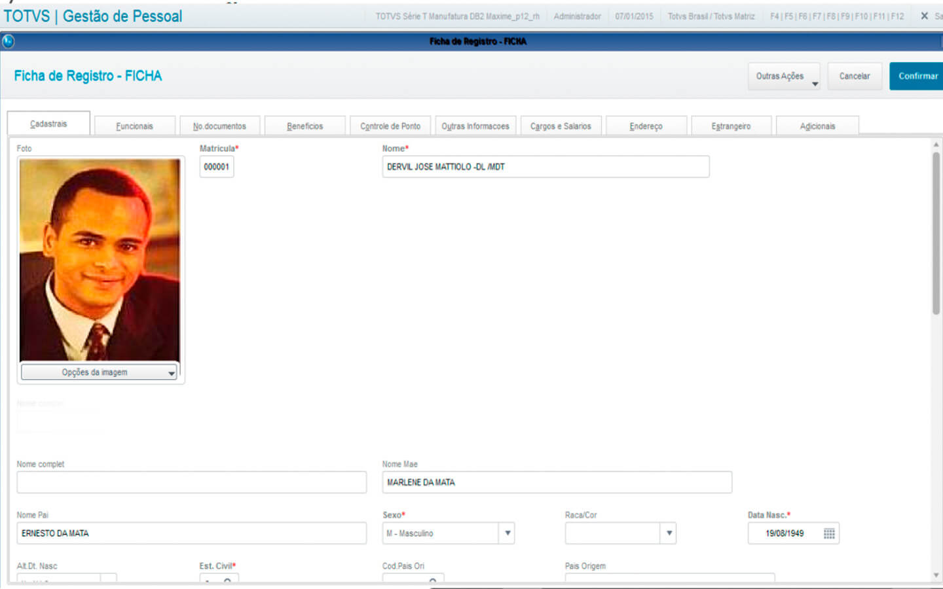The width and height of the screenshot is (943, 589).
Task: Click the Matricula field with 000001
Action: click(216, 167)
